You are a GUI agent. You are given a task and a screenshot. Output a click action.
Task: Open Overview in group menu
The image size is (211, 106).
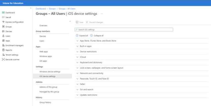[x=43, y=25]
